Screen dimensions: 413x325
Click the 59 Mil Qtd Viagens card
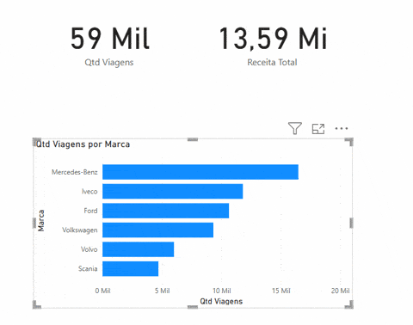click(110, 46)
